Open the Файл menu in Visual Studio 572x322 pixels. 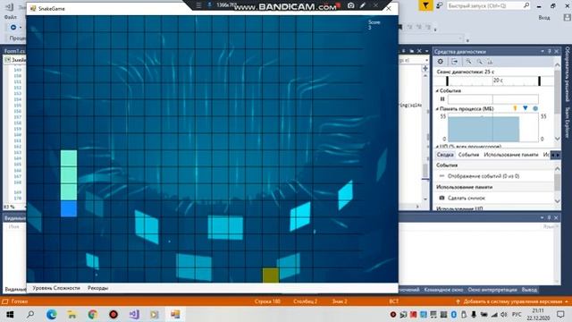click(11, 17)
